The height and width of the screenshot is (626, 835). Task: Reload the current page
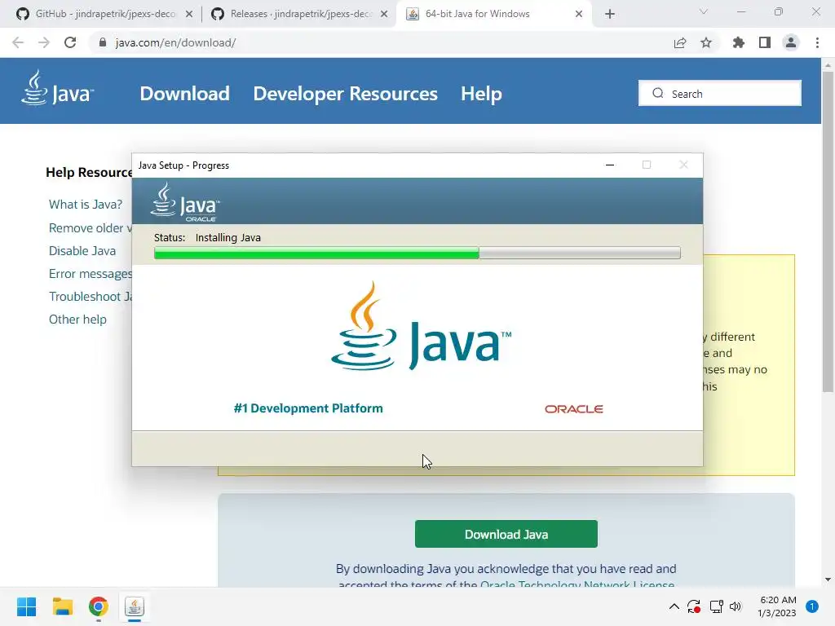point(70,42)
